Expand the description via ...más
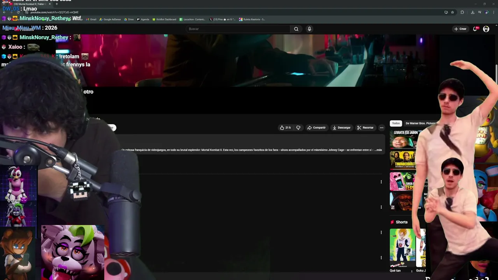 pos(378,150)
